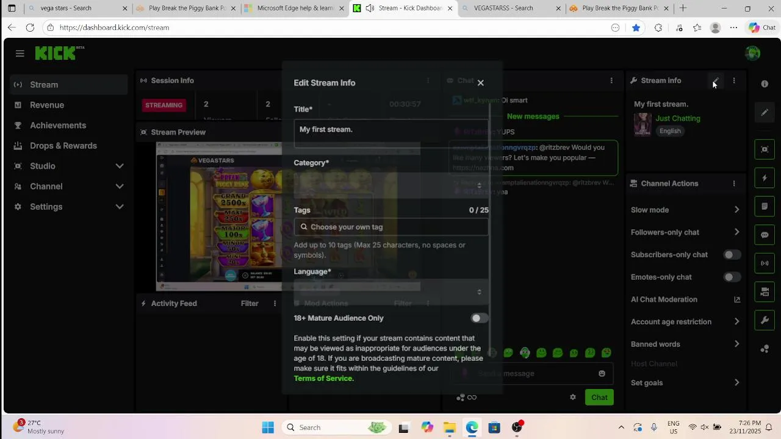
Task: Select Stream in the left sidebar
Action: coord(69,85)
